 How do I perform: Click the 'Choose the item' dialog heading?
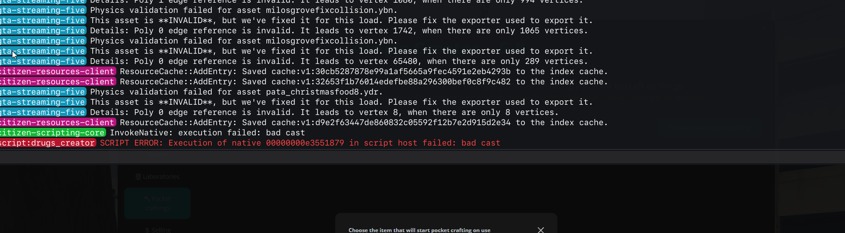click(x=419, y=230)
